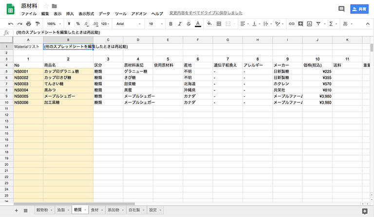
Task: Toggle bold formatting
Action: [x=170, y=23]
